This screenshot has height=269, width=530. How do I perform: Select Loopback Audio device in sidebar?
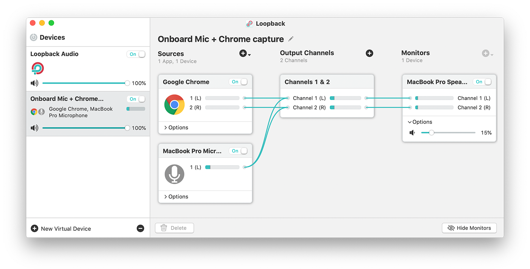[88, 69]
